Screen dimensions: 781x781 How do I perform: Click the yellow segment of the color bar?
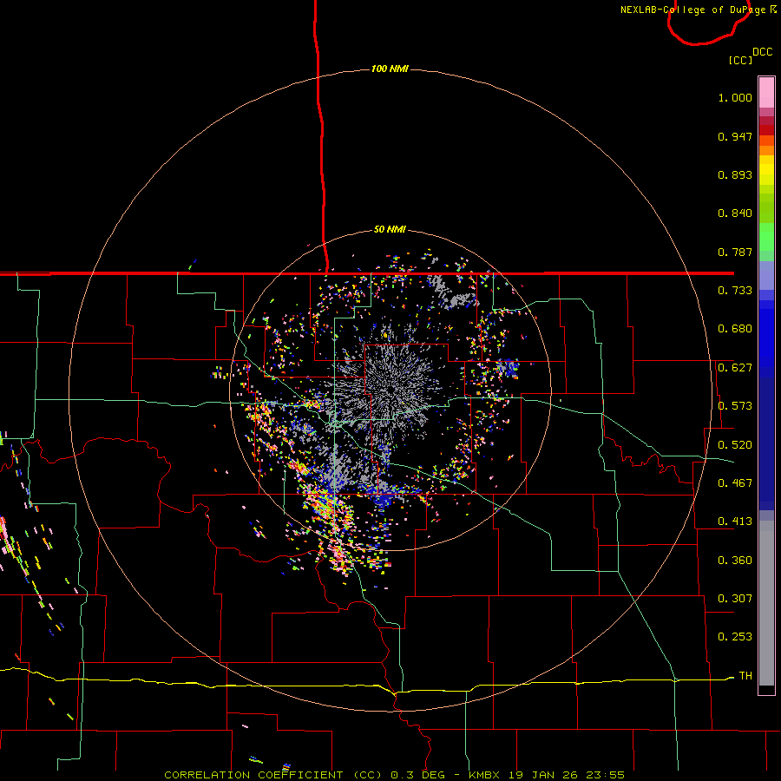click(766, 170)
